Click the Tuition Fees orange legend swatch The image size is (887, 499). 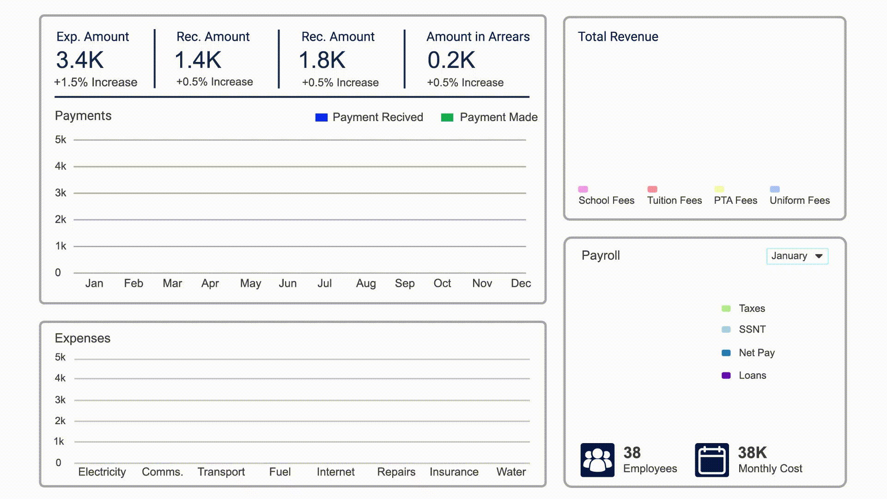click(x=652, y=189)
